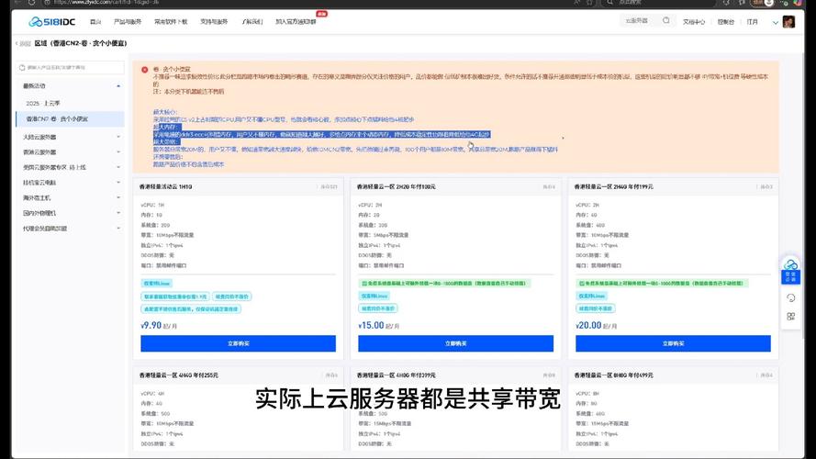Select the highlighted 香港CN2 sidebar item
The width and height of the screenshot is (816, 459).
(71, 119)
